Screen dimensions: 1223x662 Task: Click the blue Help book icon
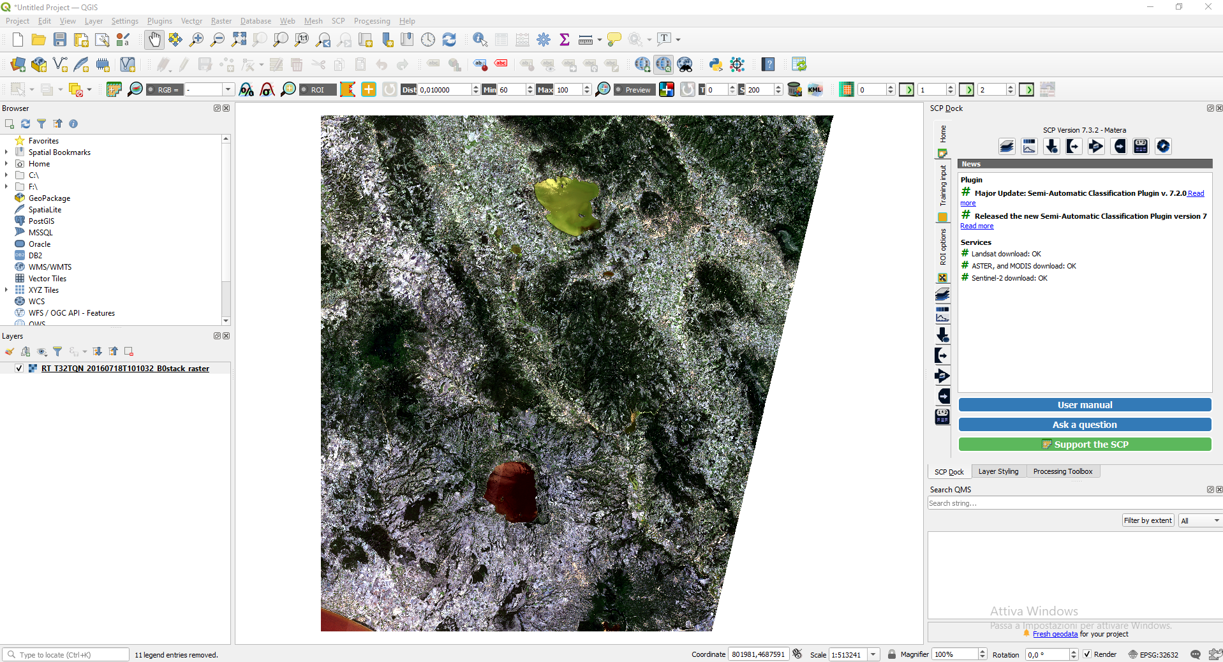(769, 64)
